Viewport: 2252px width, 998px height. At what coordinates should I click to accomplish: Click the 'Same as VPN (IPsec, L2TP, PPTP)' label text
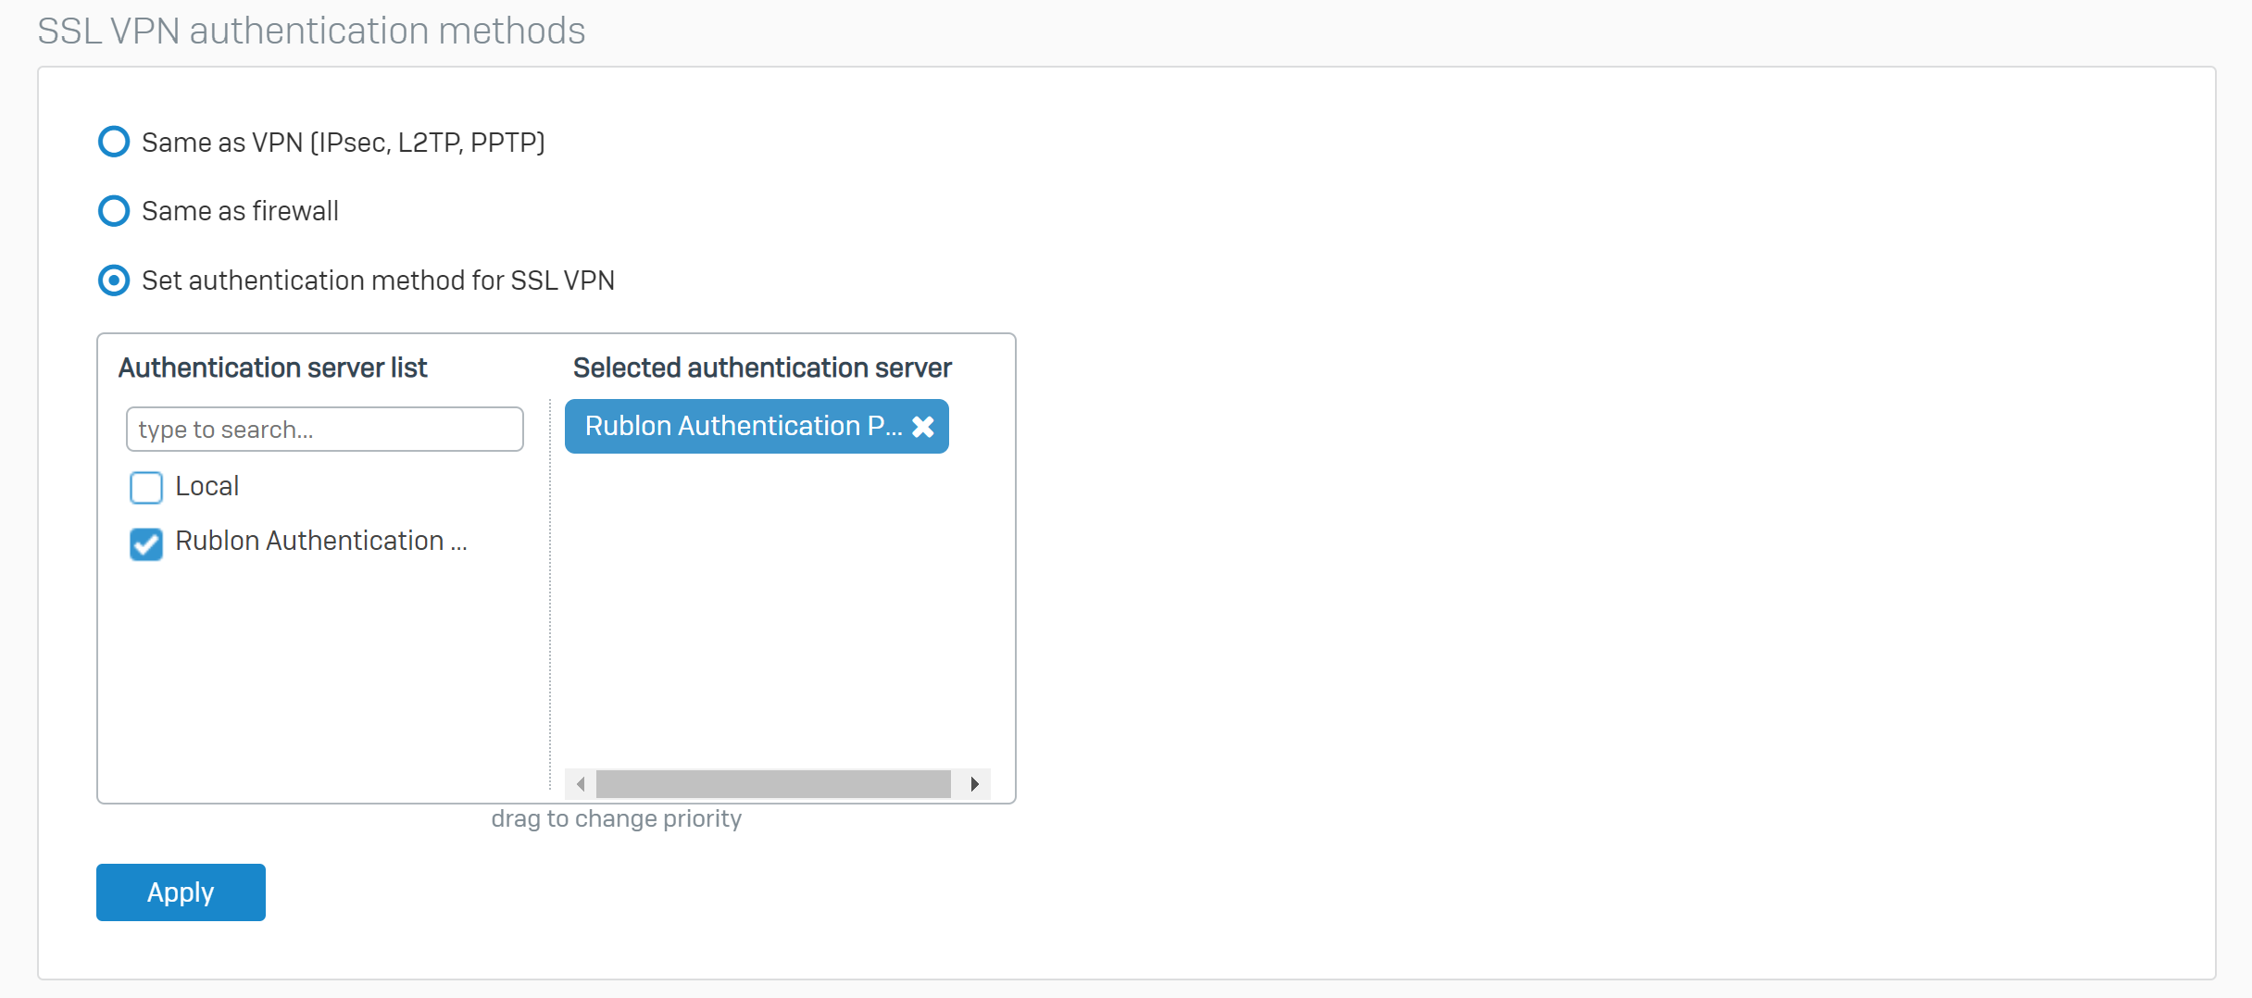[343, 143]
